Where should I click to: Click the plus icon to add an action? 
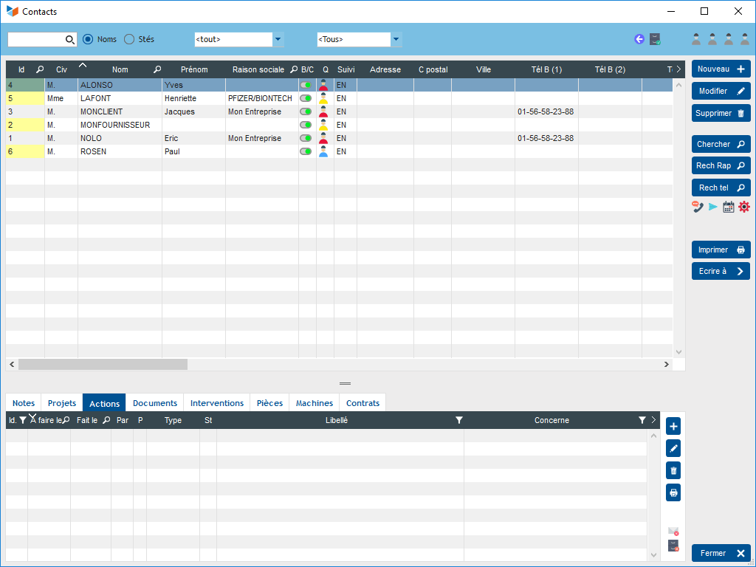(673, 426)
